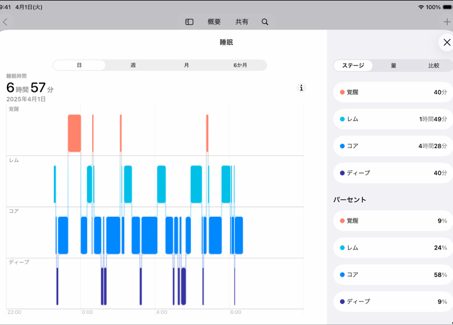Switch to 月 (month) range
This screenshot has height=325, width=453.
(x=187, y=66)
